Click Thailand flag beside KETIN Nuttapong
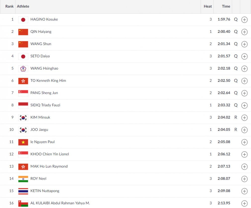Viewport: 251px width, 208px height. click(x=23, y=191)
